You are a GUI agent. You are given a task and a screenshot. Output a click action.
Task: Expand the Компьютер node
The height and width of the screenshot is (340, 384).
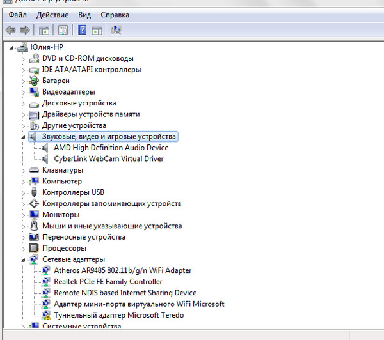click(23, 182)
